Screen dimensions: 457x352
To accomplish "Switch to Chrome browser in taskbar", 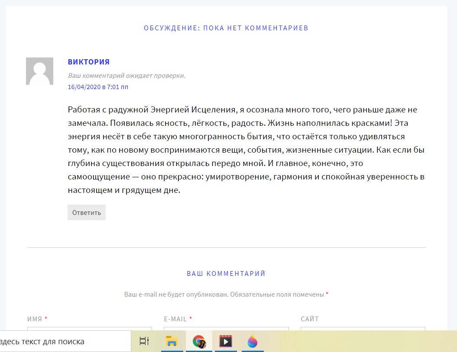I will point(199,341).
